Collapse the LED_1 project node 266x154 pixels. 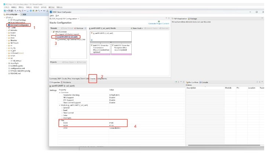tap(4, 18)
